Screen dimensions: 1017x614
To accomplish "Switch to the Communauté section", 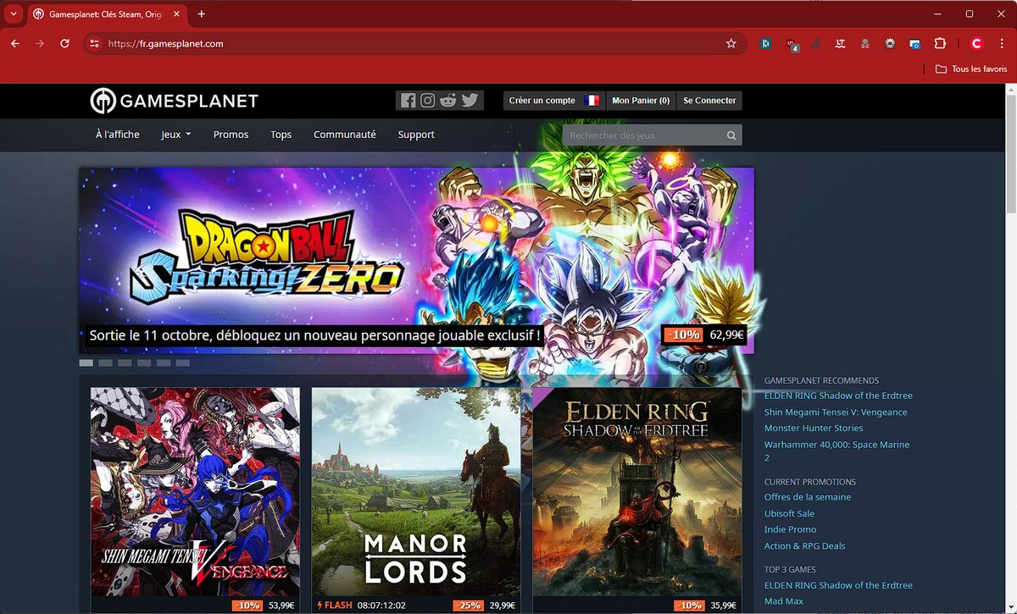I will tap(344, 134).
